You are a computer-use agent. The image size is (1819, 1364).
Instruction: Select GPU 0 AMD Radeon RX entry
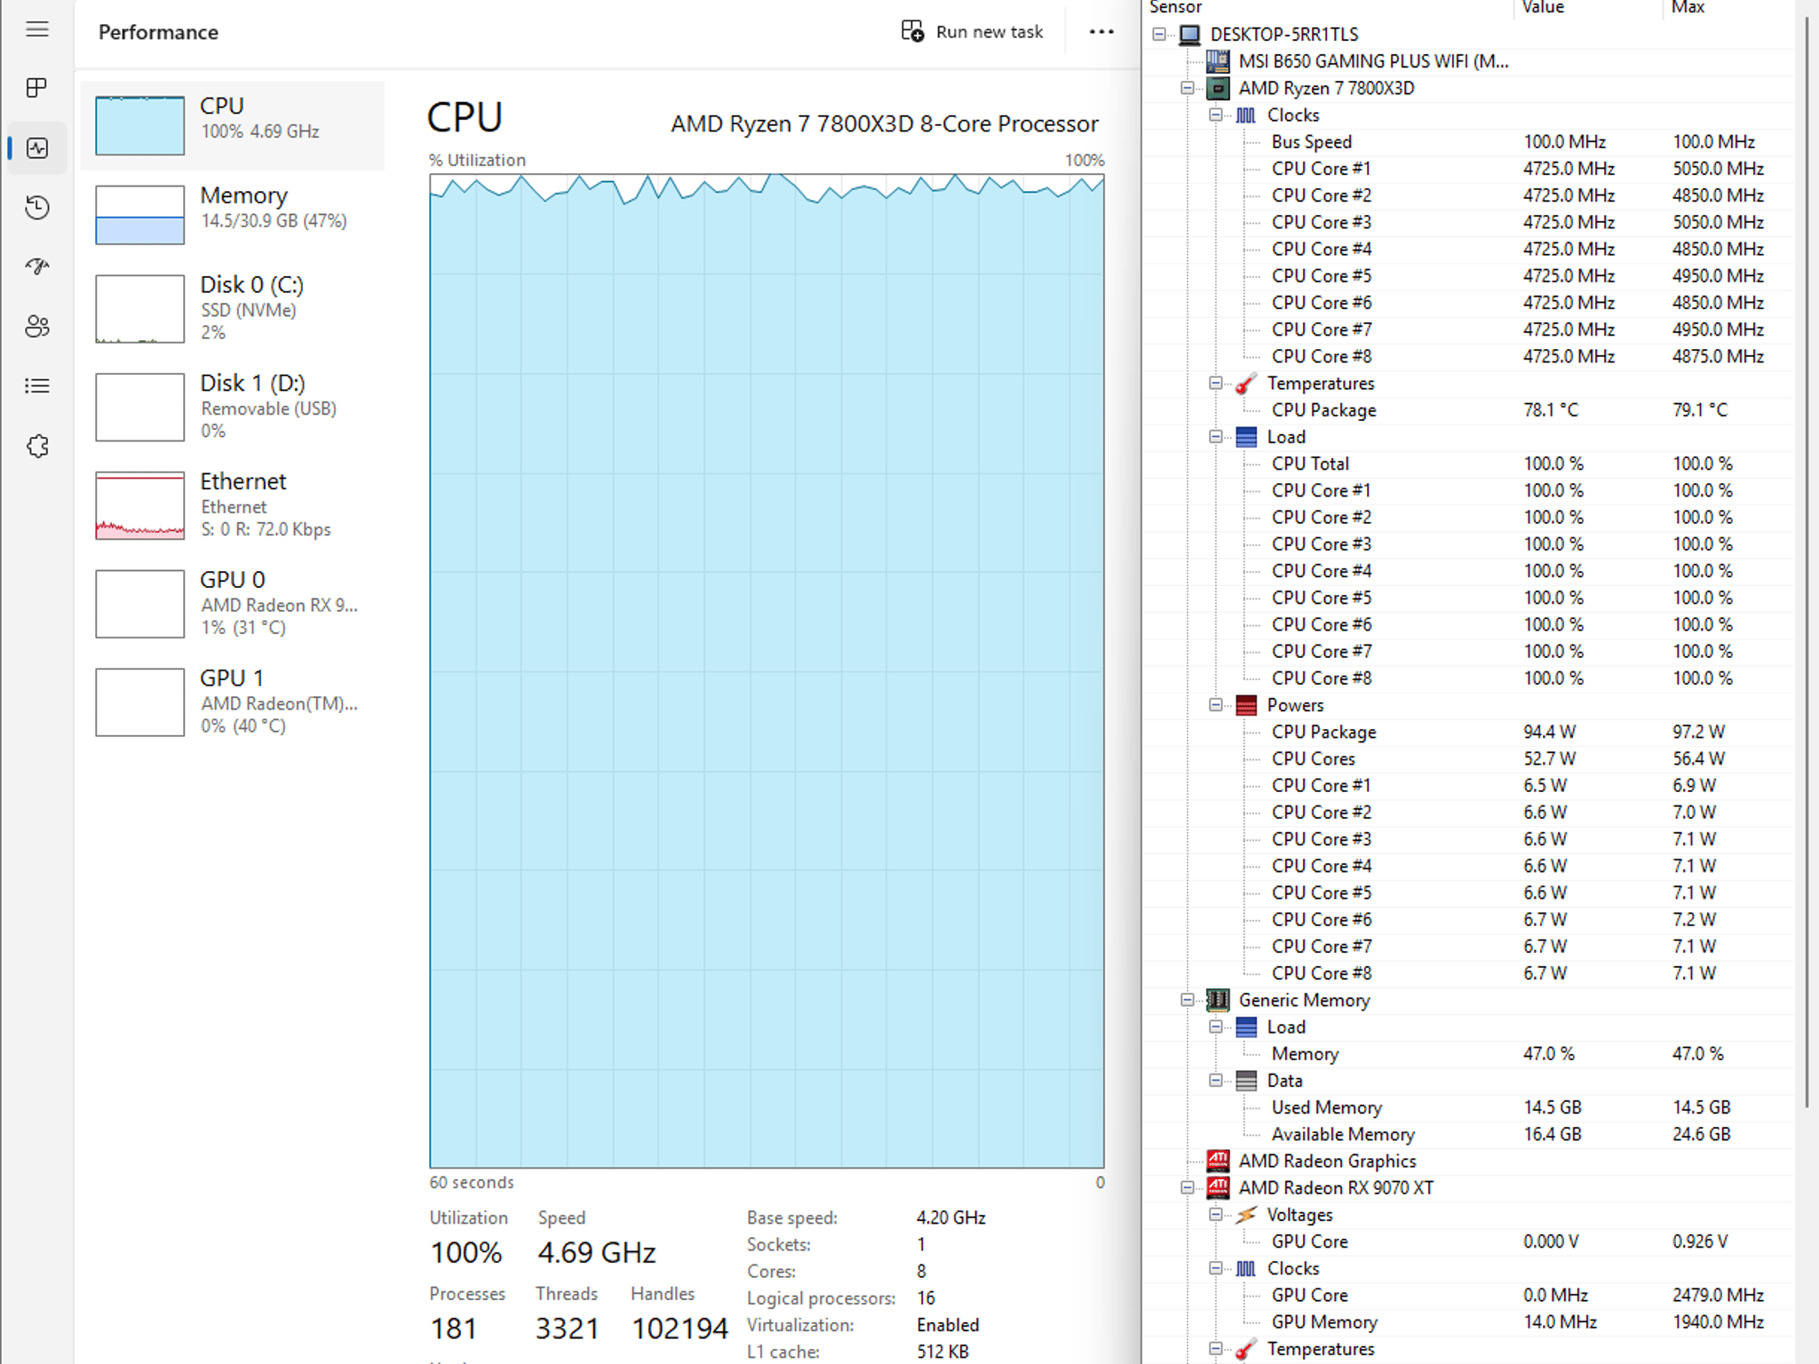(x=233, y=604)
